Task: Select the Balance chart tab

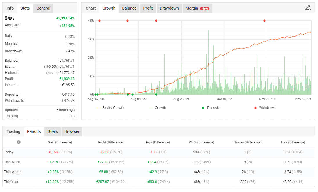Action: (x=129, y=8)
